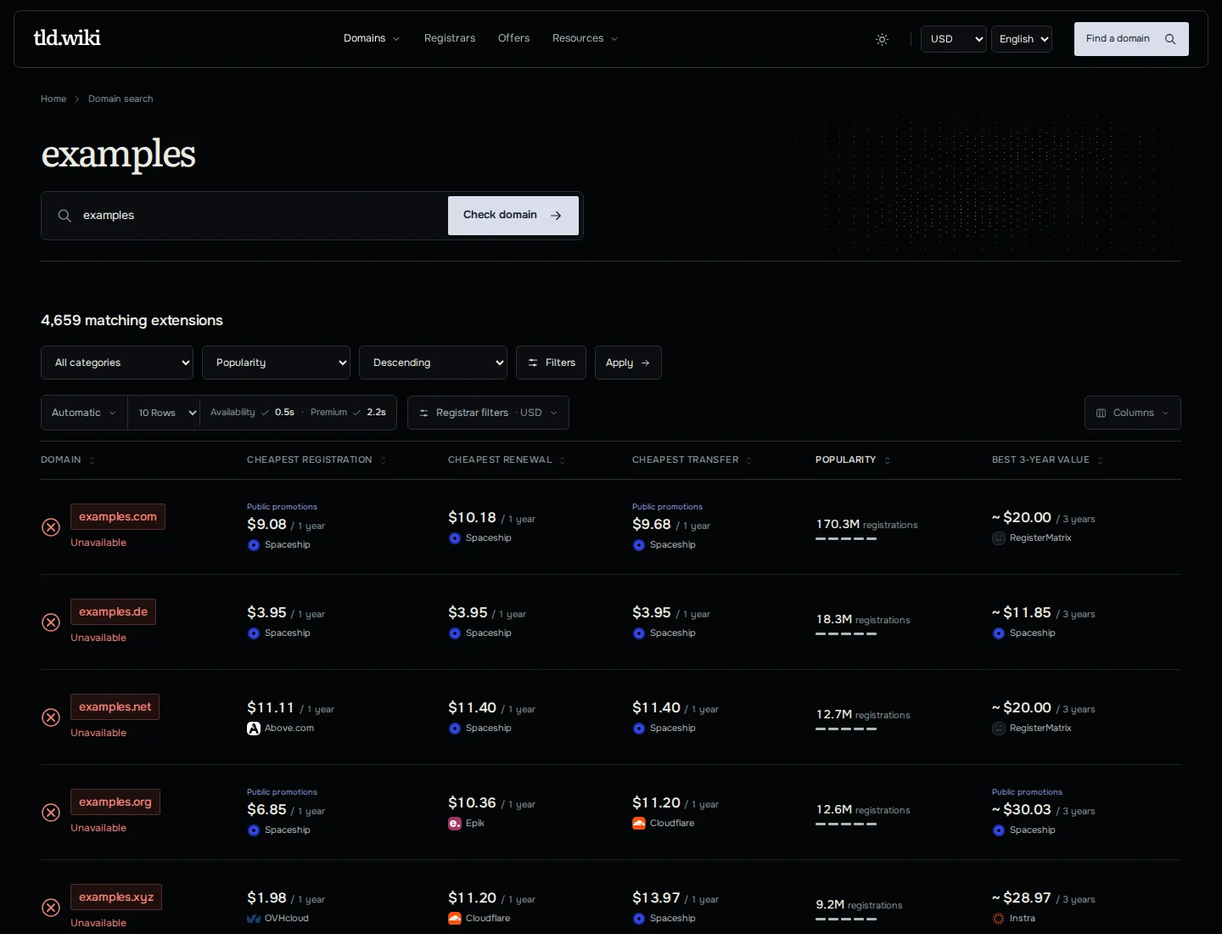Click the Above.com icon in the examples.net row

[254, 729]
